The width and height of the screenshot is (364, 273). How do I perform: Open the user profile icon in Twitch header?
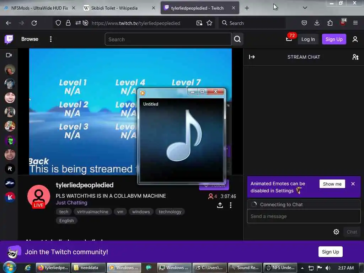click(x=355, y=39)
